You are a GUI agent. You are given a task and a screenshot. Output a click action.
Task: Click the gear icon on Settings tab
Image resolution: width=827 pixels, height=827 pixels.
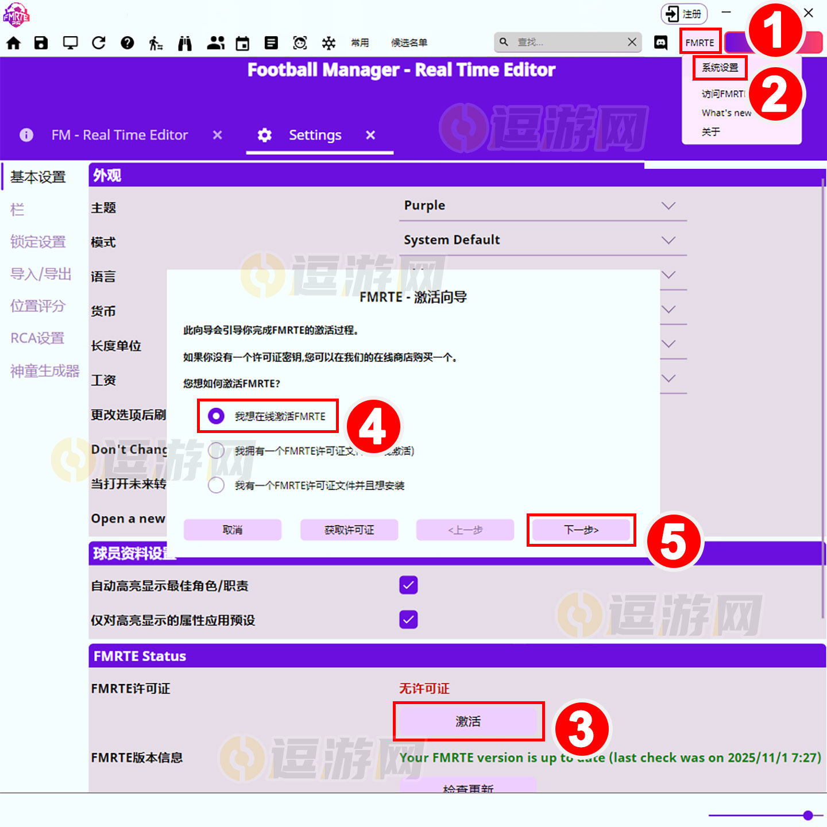(x=265, y=135)
